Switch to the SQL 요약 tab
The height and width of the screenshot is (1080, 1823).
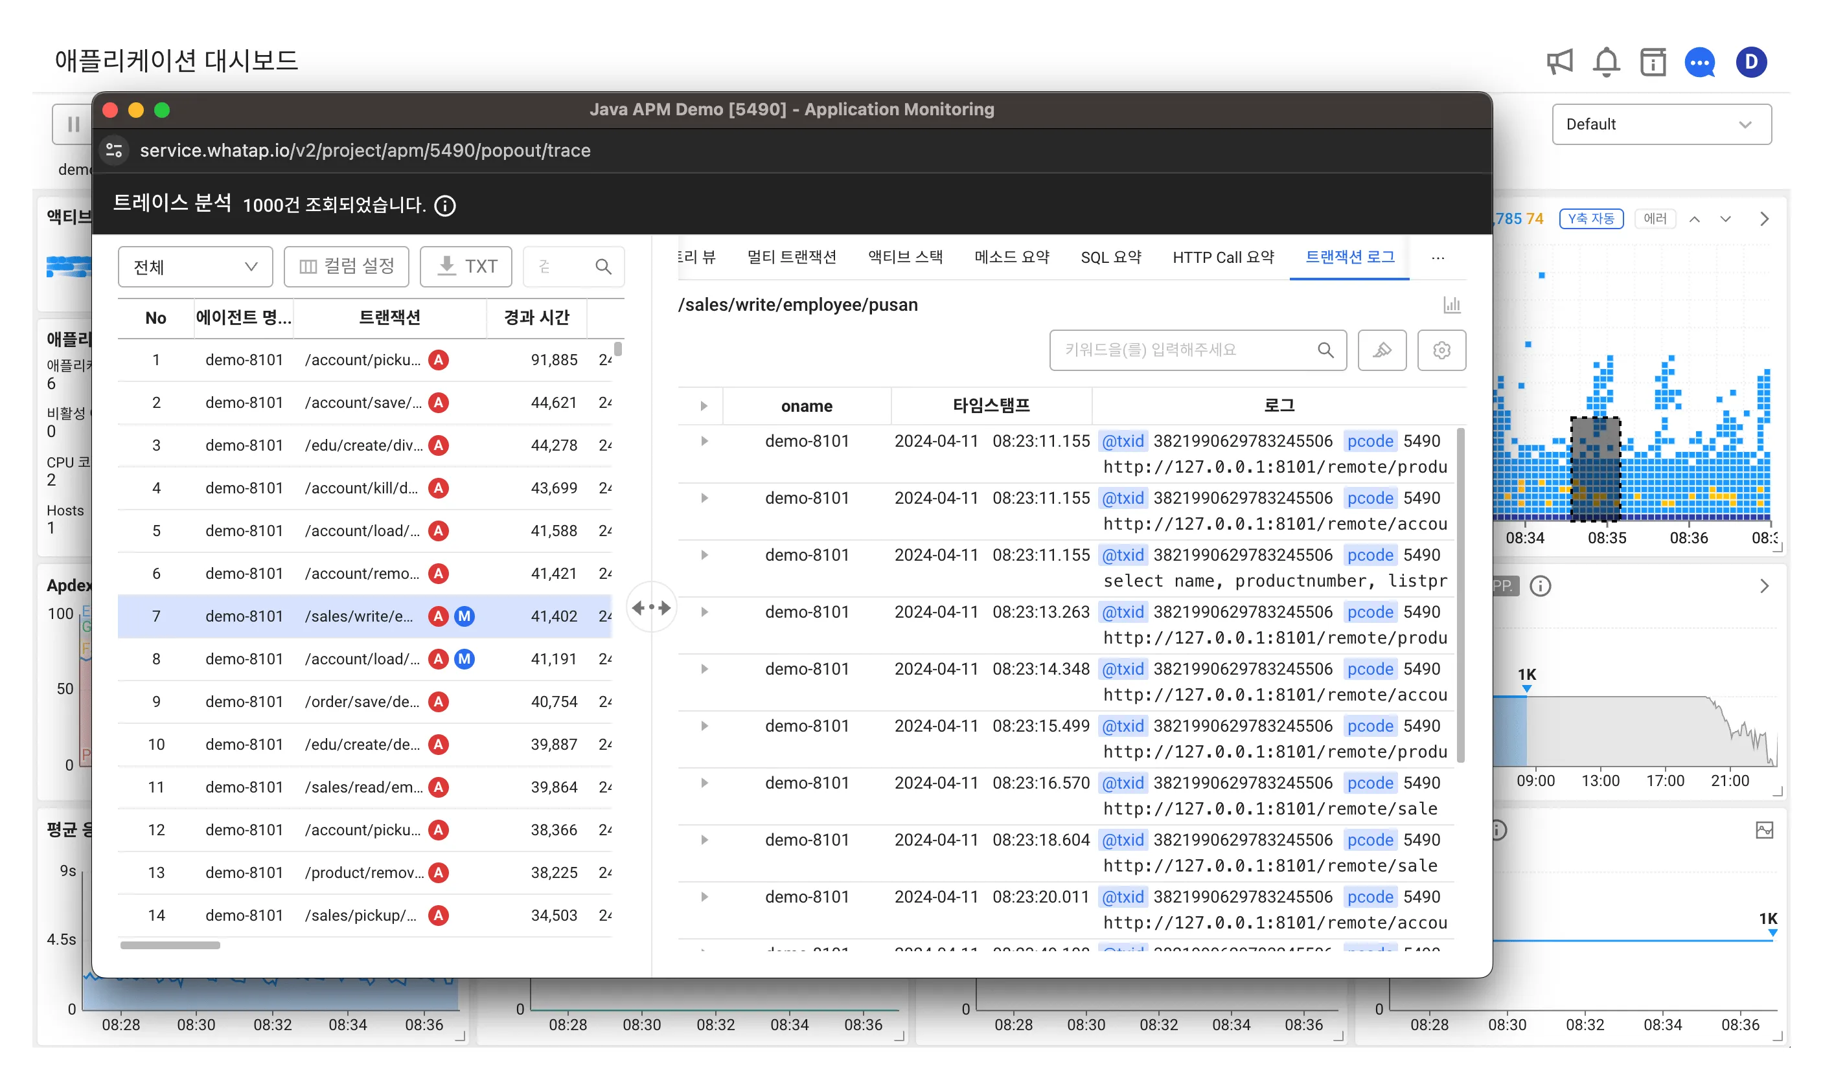(1110, 258)
